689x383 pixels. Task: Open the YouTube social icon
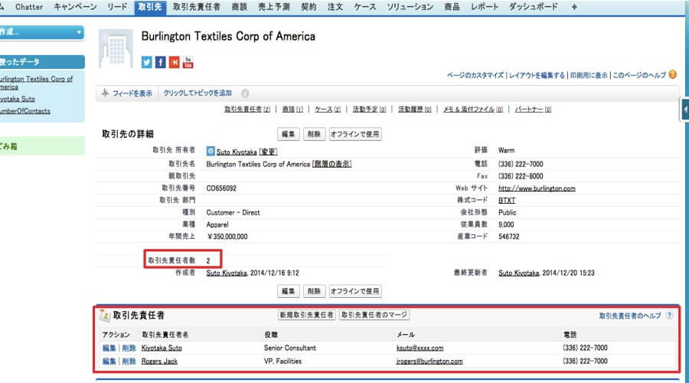pos(188,62)
